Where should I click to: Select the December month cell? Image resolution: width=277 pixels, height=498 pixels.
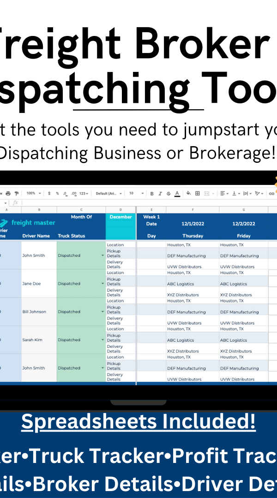coord(121,217)
